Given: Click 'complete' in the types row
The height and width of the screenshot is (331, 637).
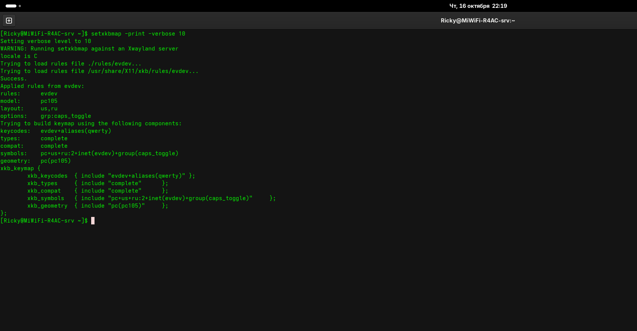Looking at the screenshot, I should pyautogui.click(x=54, y=138).
